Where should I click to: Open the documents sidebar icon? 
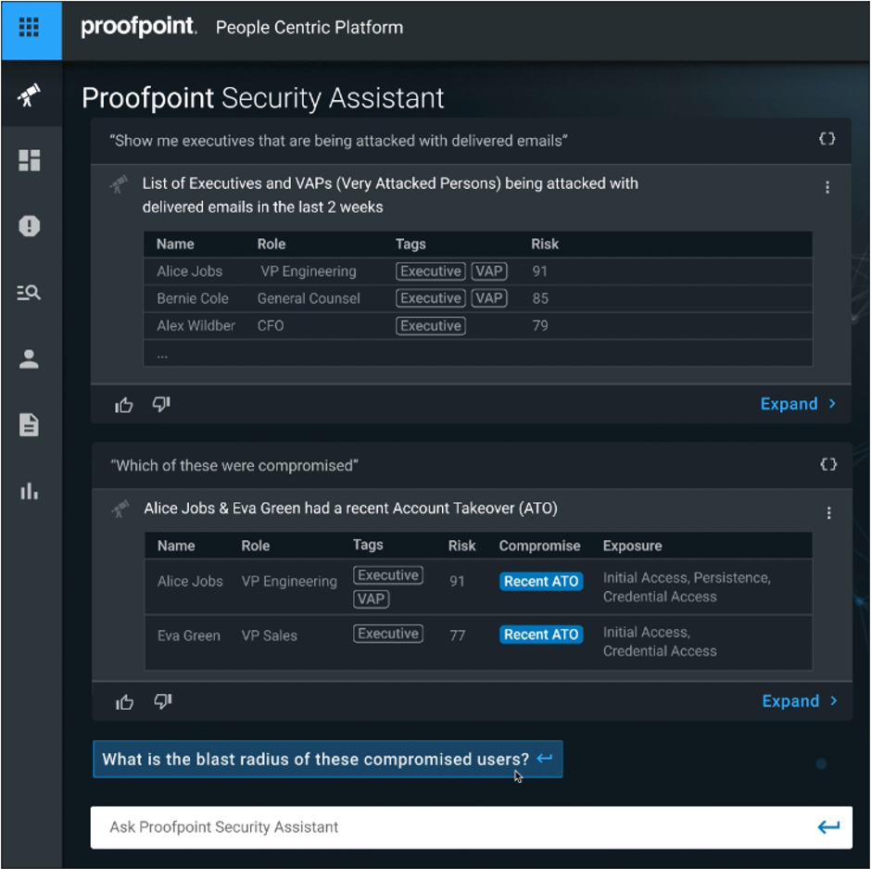(x=29, y=425)
